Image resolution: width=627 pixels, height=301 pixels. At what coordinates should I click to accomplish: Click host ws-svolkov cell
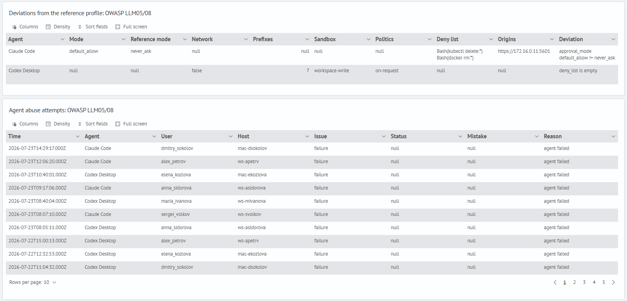(x=249, y=214)
